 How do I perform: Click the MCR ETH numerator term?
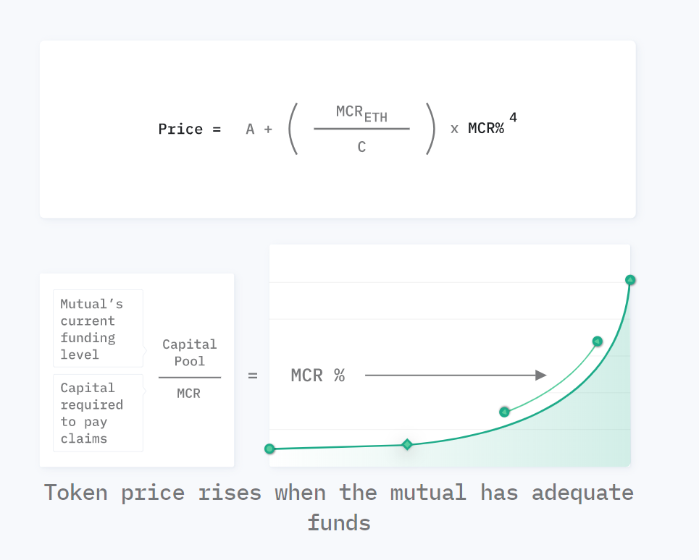click(361, 113)
